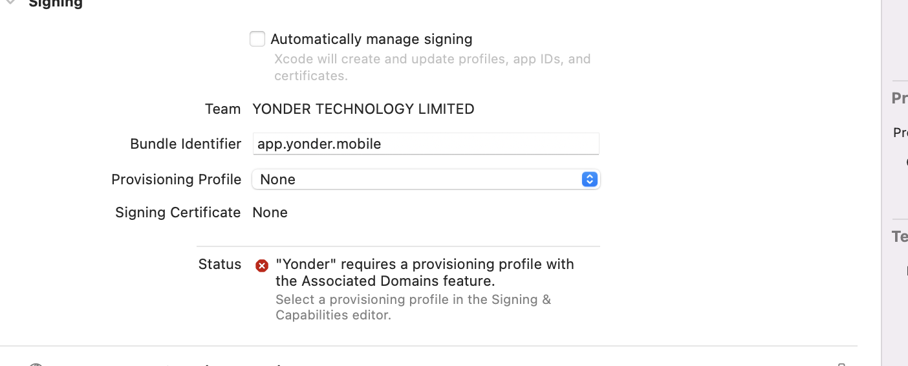This screenshot has height=366, width=908.
Task: Enable the Automatically manage signing checkbox
Action: point(257,39)
